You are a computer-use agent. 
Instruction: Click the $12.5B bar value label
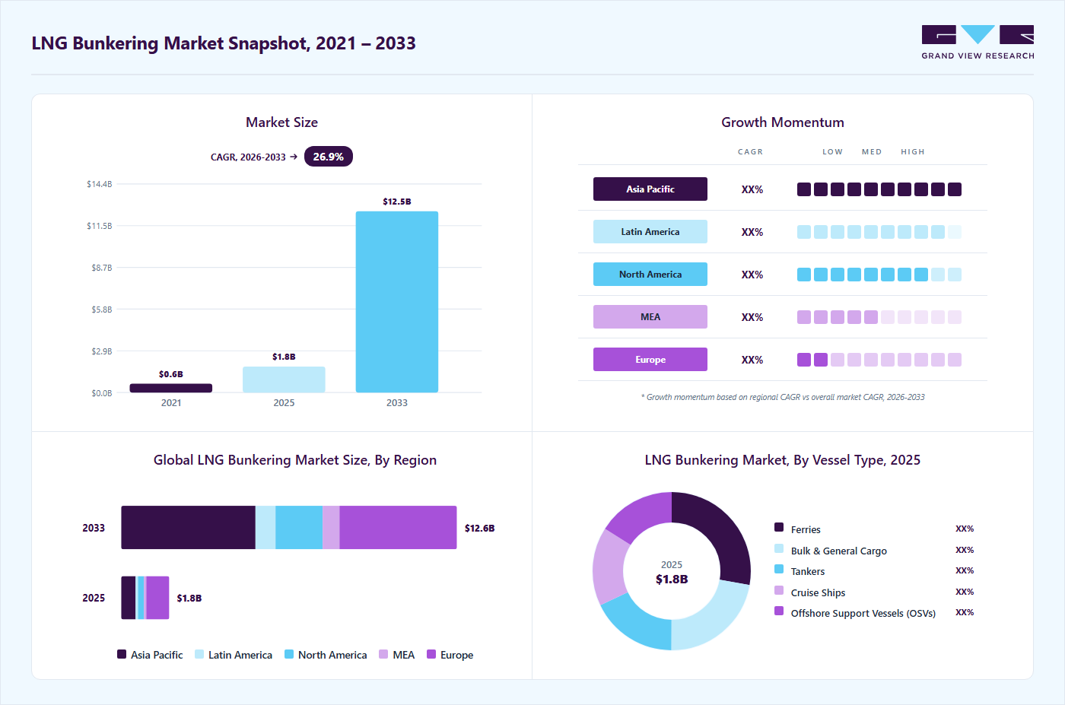(x=397, y=202)
